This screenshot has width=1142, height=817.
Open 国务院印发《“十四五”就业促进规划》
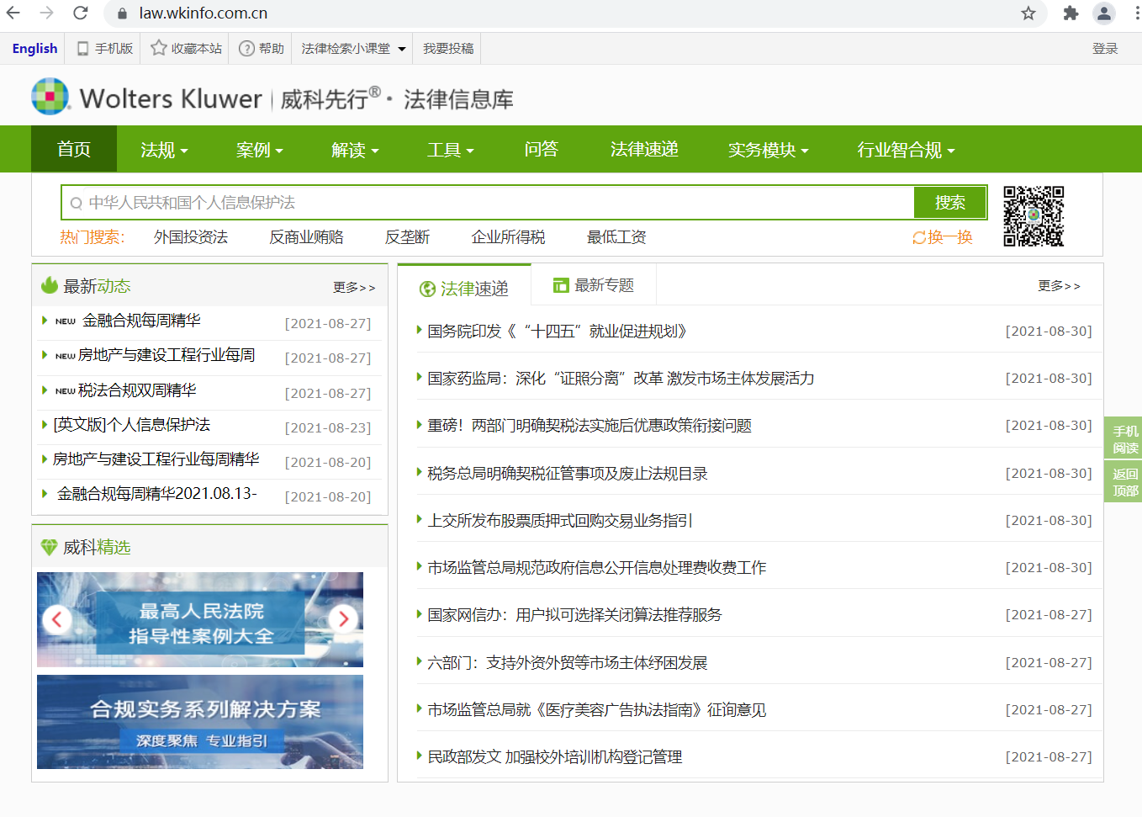tap(557, 332)
